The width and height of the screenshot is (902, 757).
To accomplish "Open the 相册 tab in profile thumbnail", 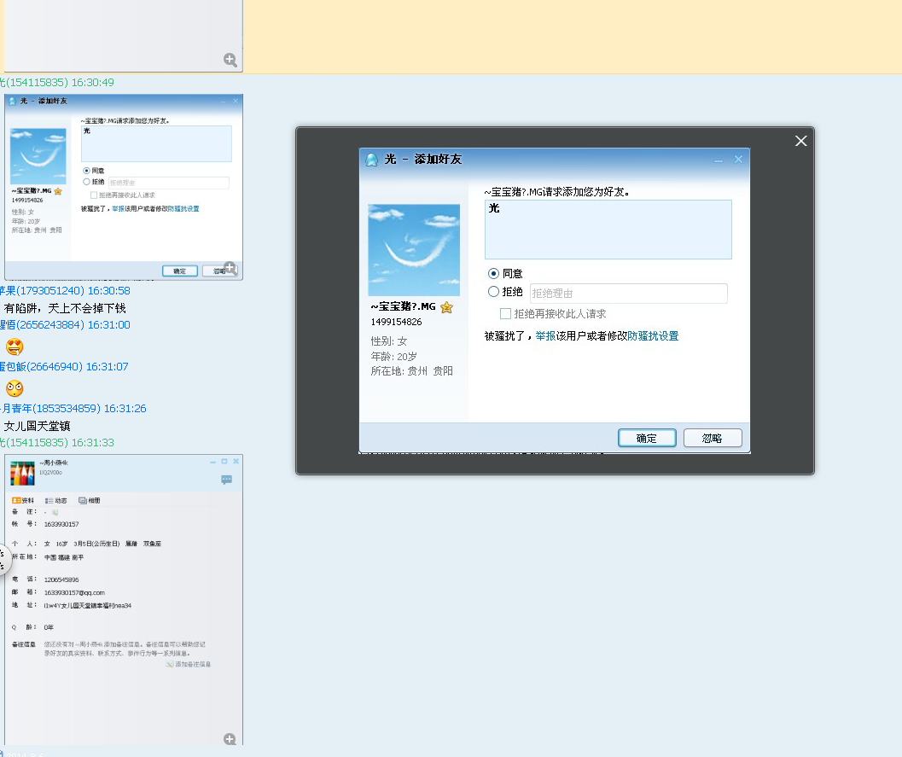I will (89, 500).
